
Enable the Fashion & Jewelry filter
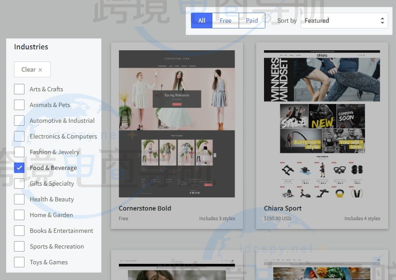pos(19,152)
